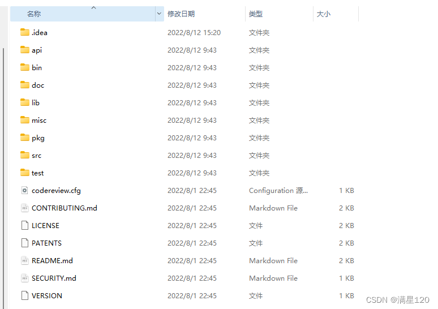Image resolution: width=438 pixels, height=309 pixels.
Task: Select the misc folder name
Action: coord(39,121)
